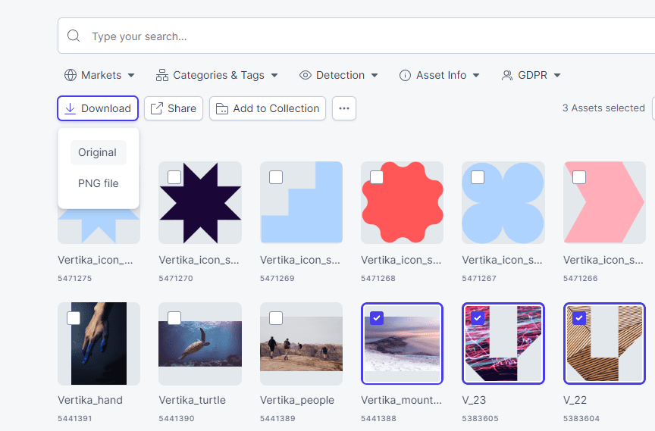Click the Asset Info circle icon
Image resolution: width=655 pixels, height=431 pixels.
coord(405,75)
